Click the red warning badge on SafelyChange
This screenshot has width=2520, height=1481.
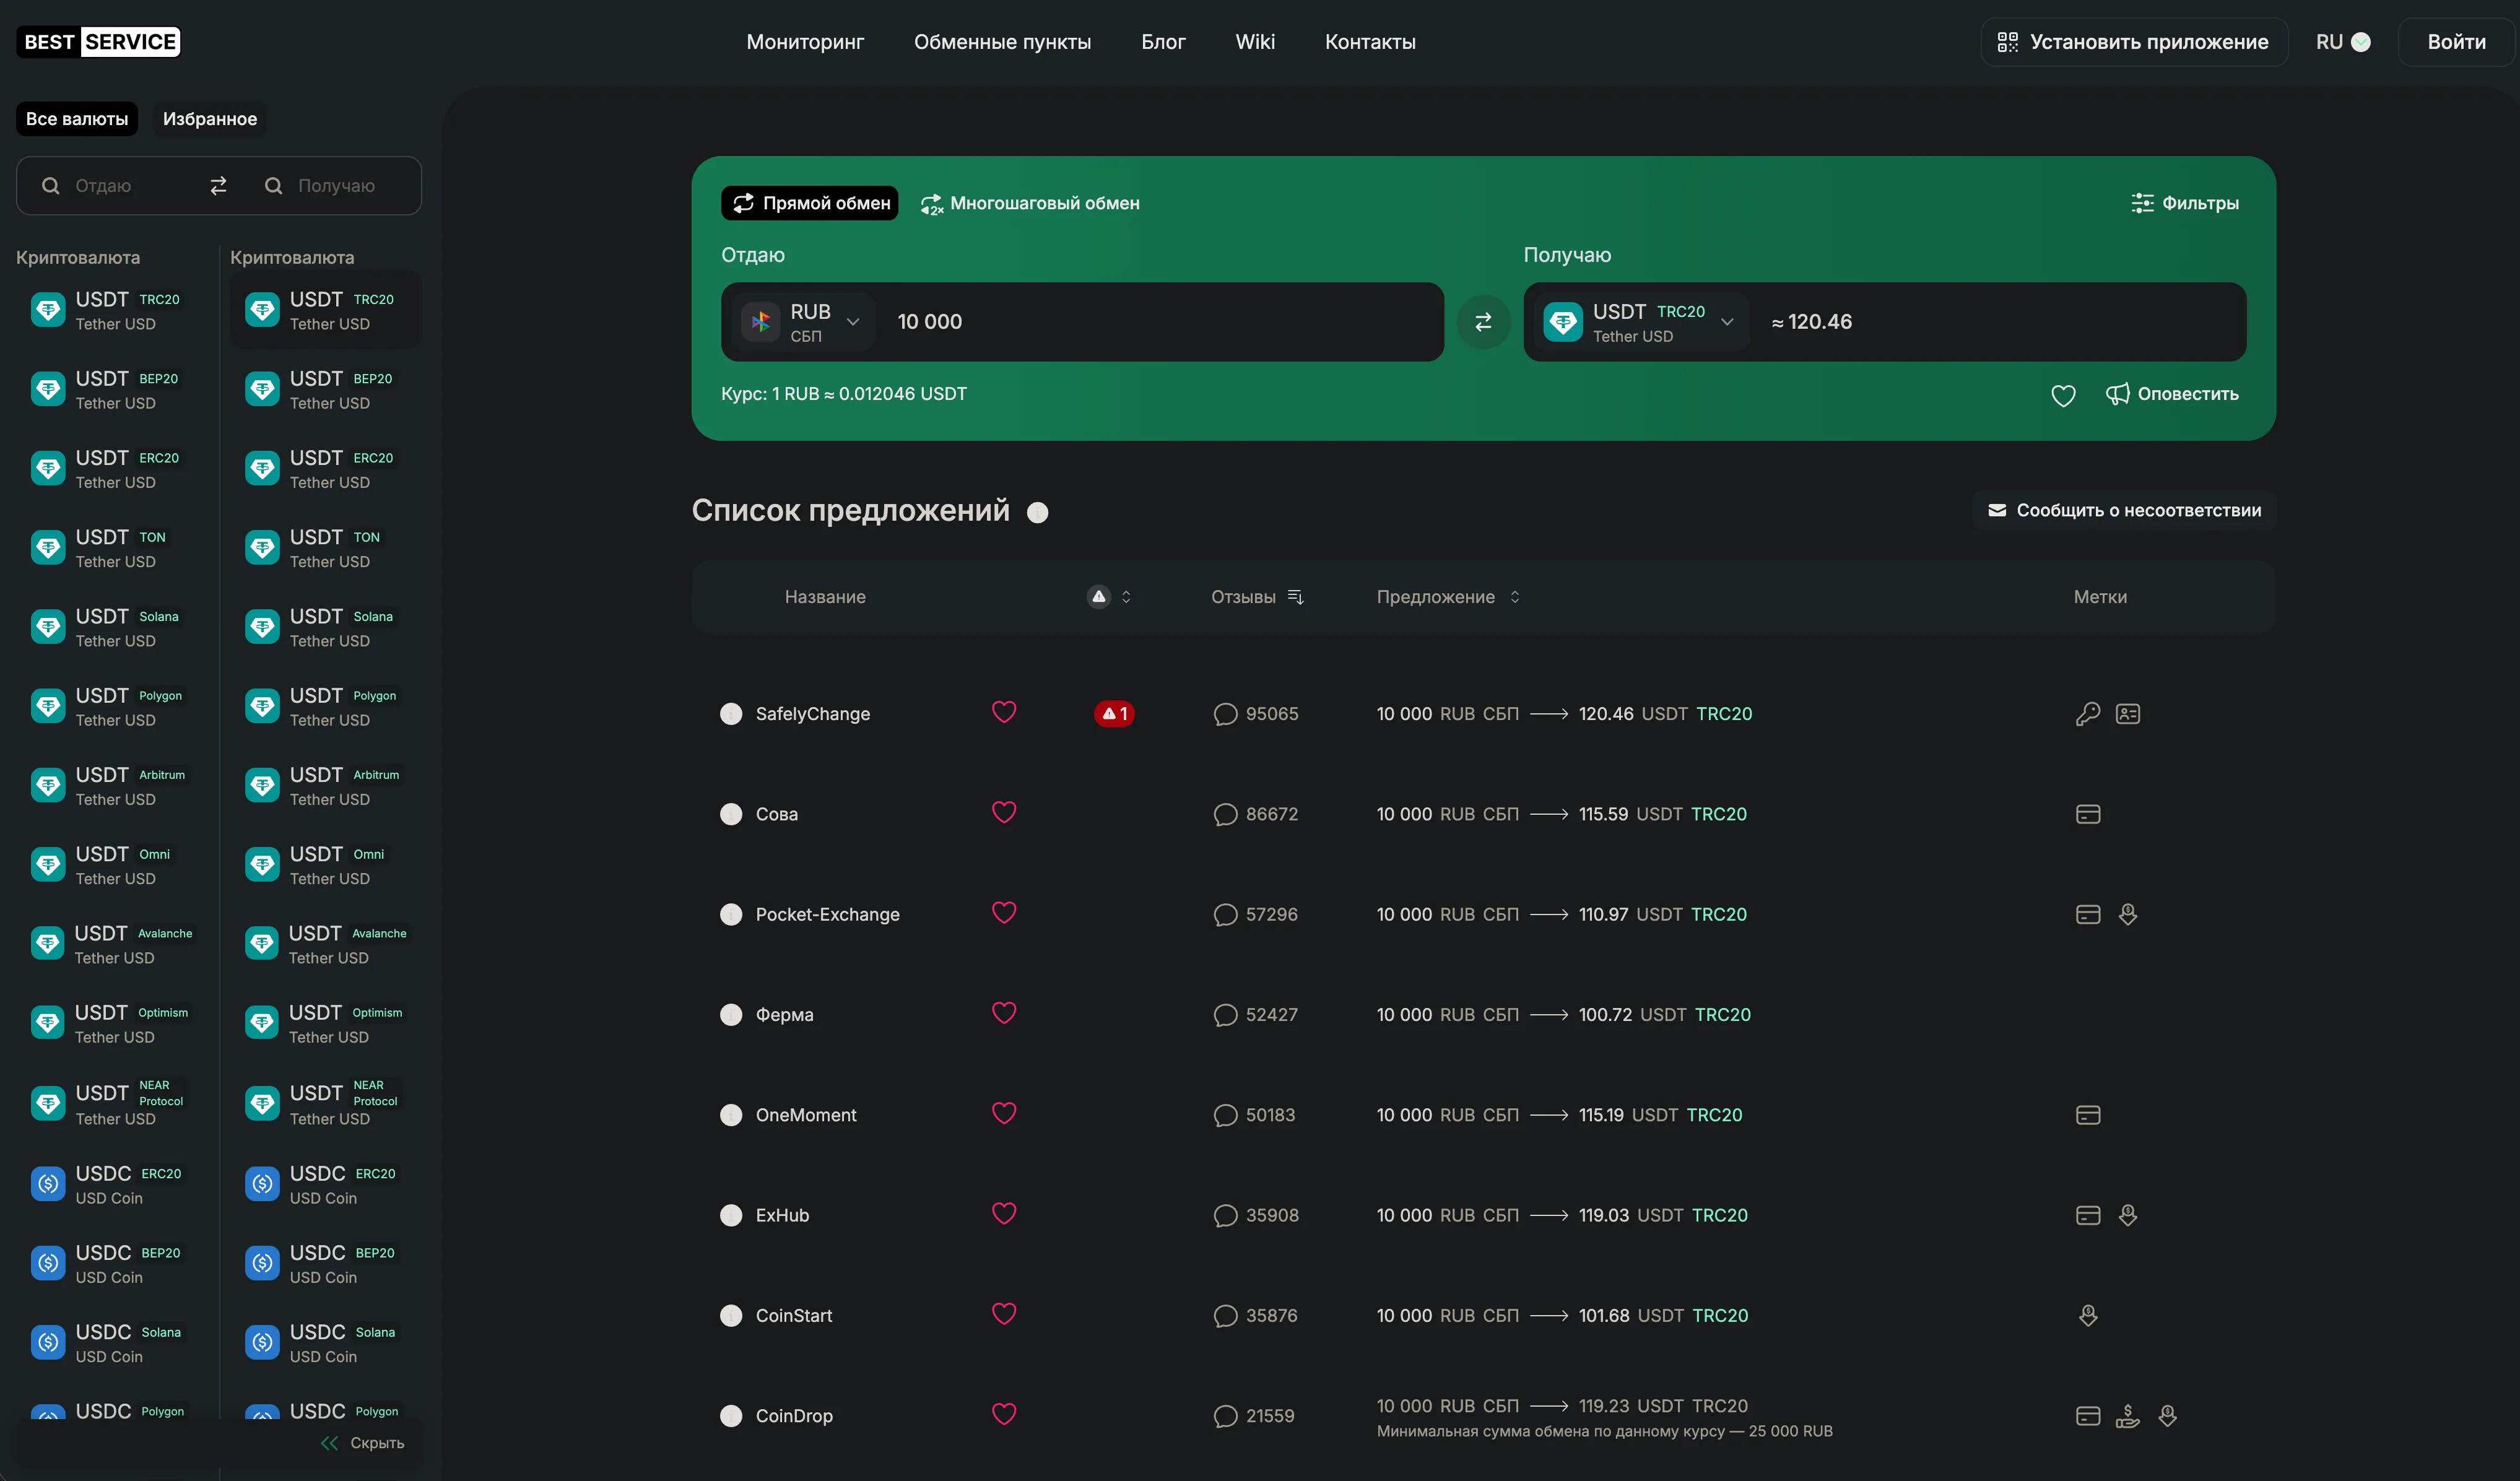1113,714
